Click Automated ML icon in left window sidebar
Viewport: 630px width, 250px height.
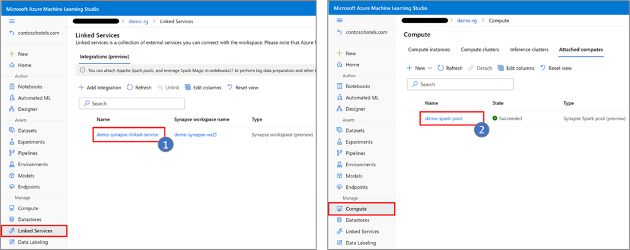[11, 98]
